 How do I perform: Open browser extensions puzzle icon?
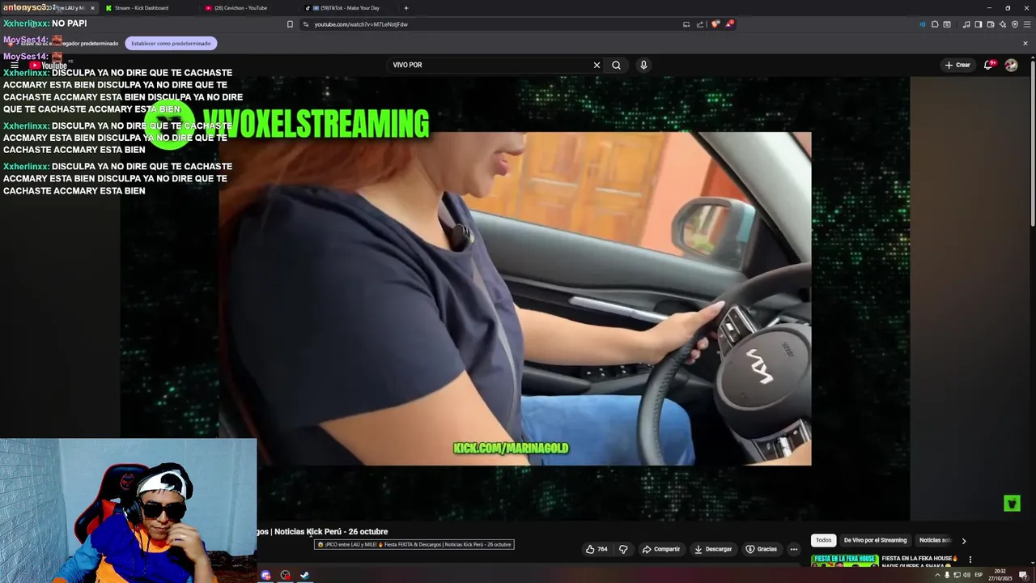935,24
